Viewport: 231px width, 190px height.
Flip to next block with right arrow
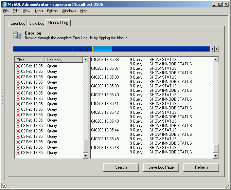click(217, 49)
